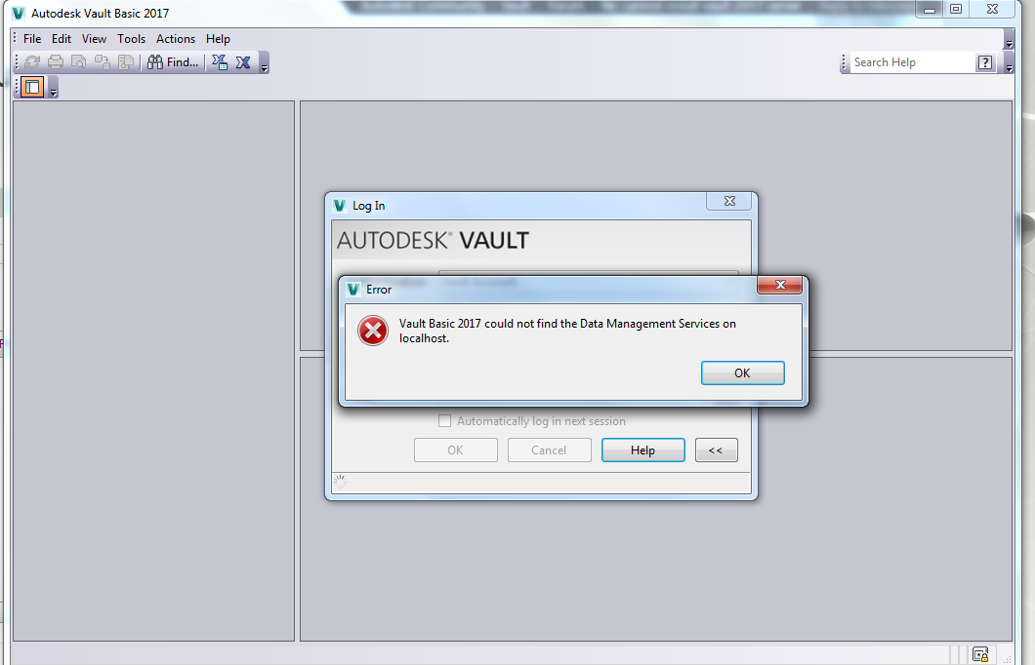The width and height of the screenshot is (1035, 665).
Task: Click the Copy toolbar icon
Action: click(x=102, y=61)
